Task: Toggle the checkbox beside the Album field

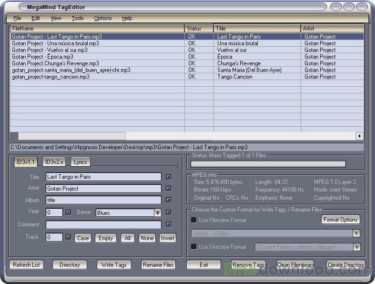Action: tap(168, 201)
